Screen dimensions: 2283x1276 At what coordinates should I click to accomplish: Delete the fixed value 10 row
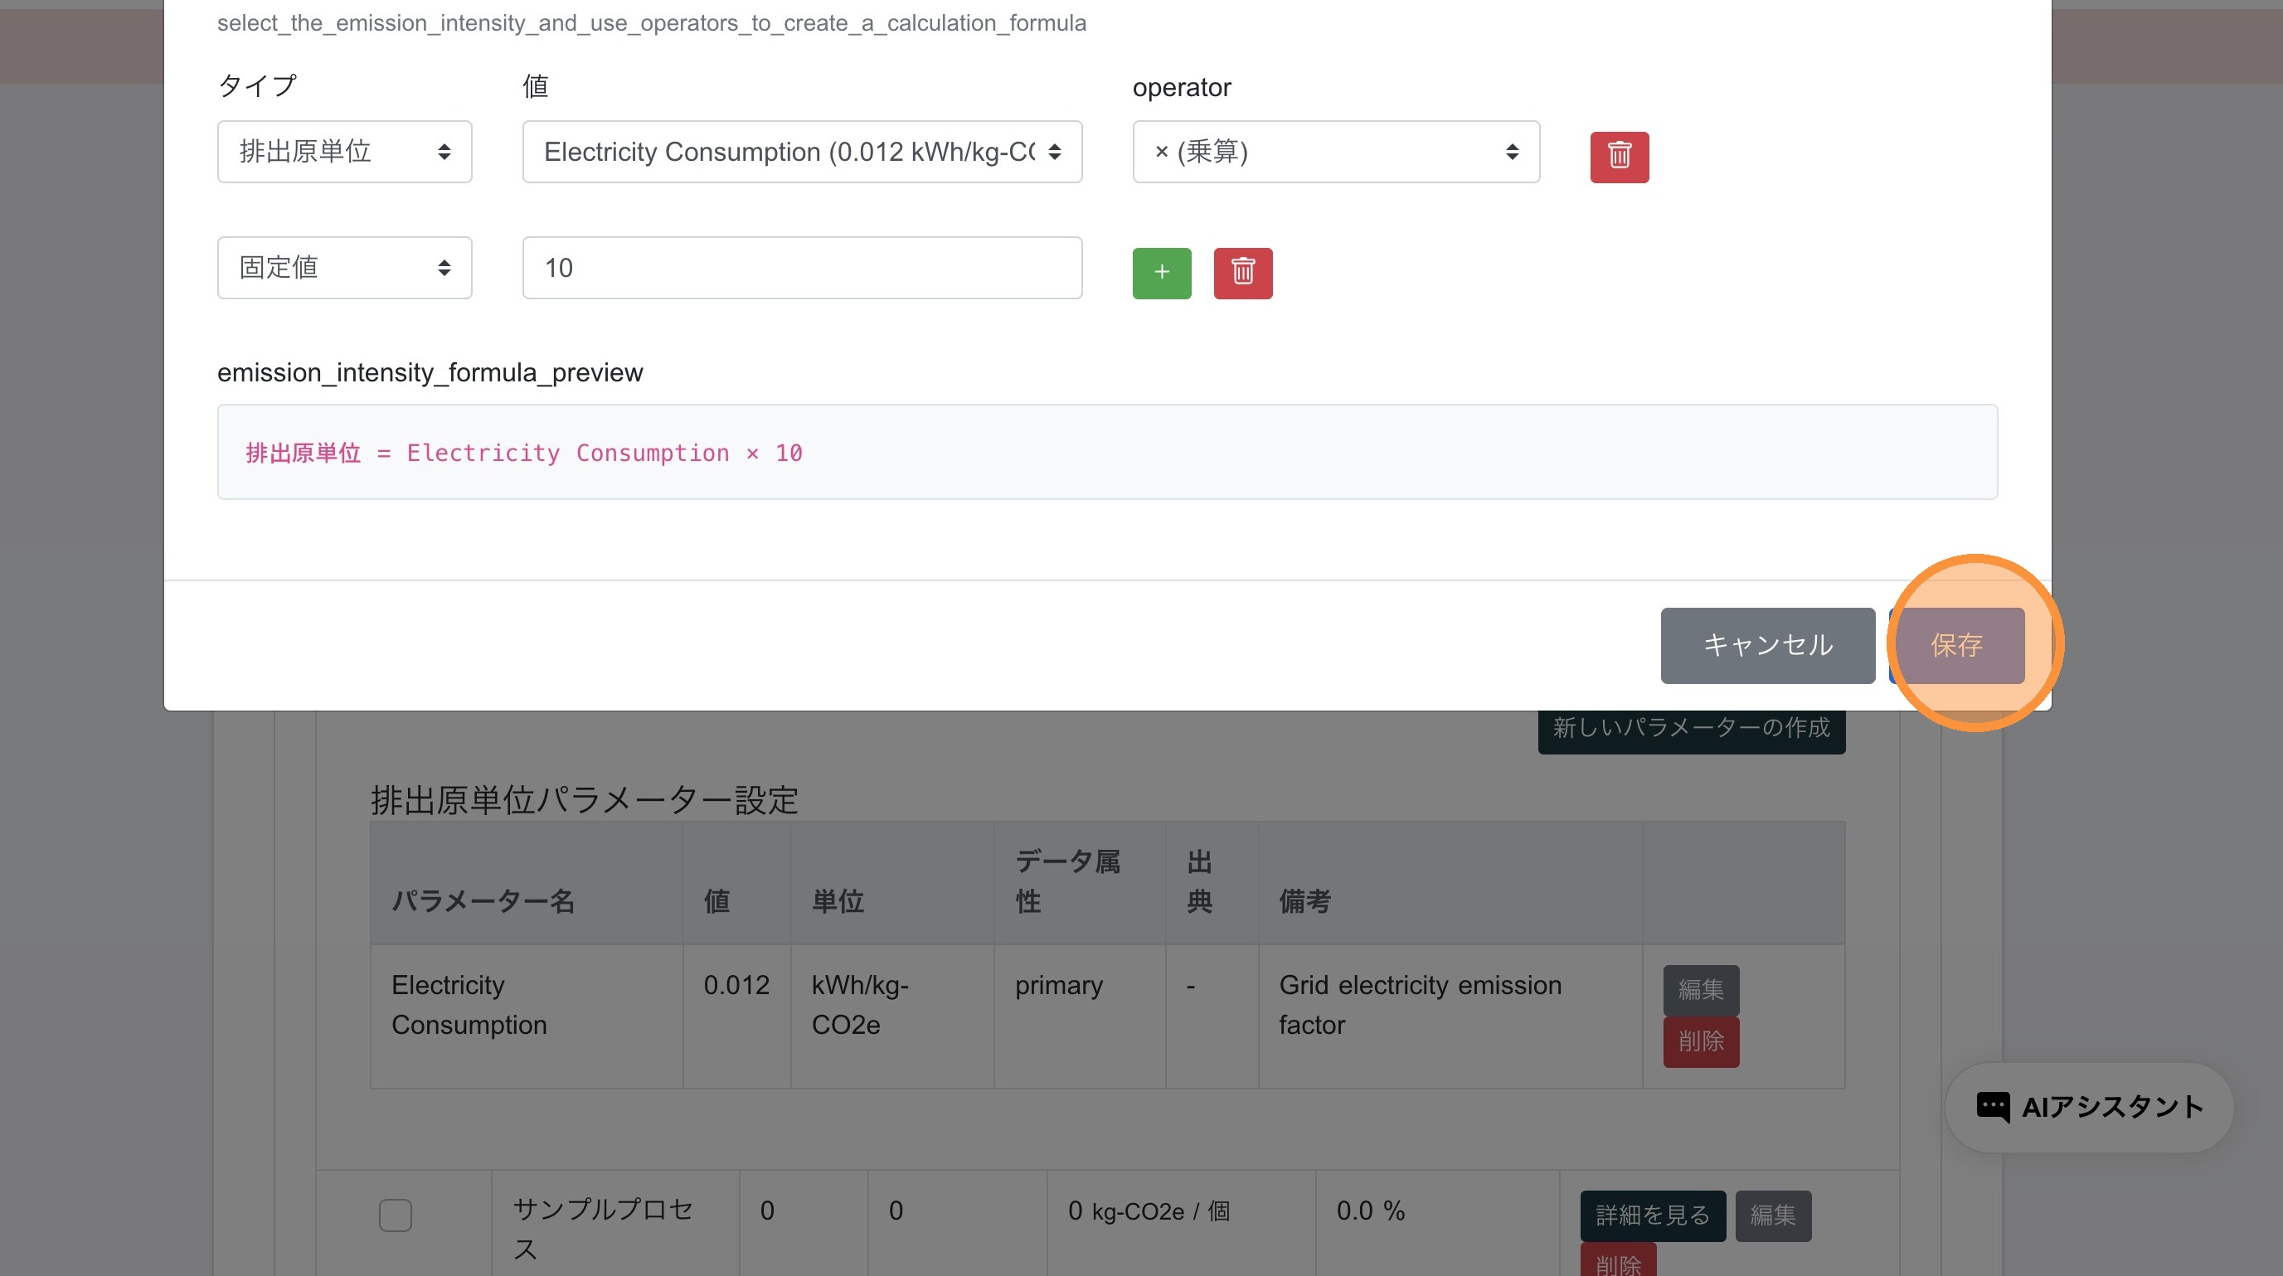[1242, 273]
